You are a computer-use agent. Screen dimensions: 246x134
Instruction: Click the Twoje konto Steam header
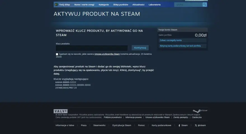183,30
